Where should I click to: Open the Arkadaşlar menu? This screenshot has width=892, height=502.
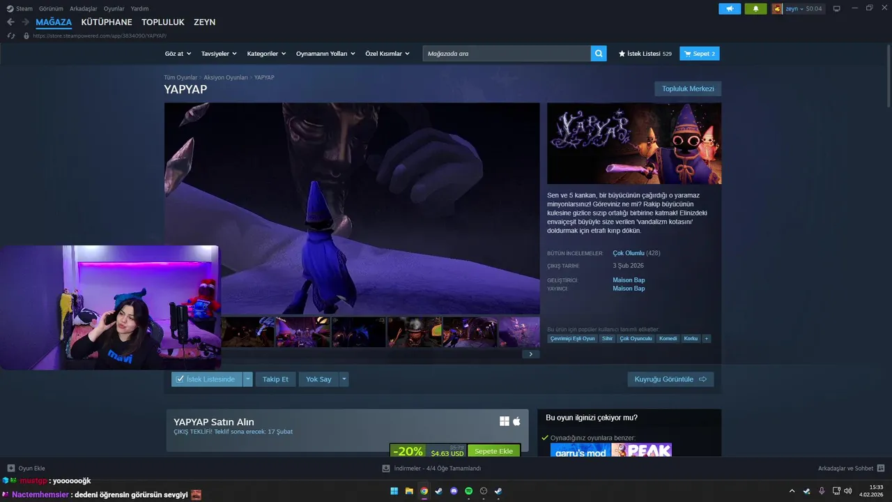click(x=84, y=8)
